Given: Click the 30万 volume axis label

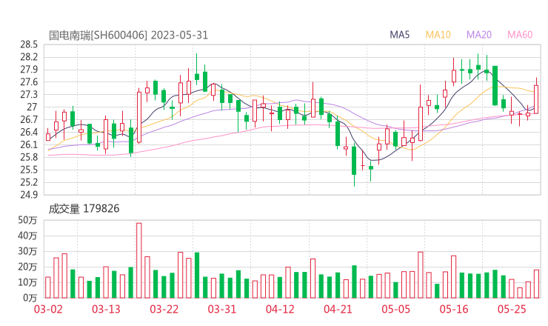Looking at the screenshot, I should pyautogui.click(x=27, y=251).
